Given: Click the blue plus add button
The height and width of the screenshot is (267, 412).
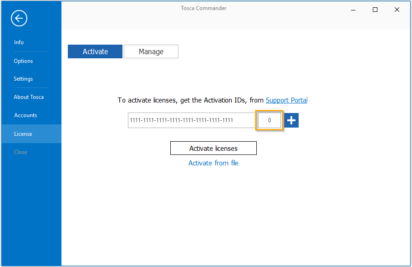Looking at the screenshot, I should 291,120.
